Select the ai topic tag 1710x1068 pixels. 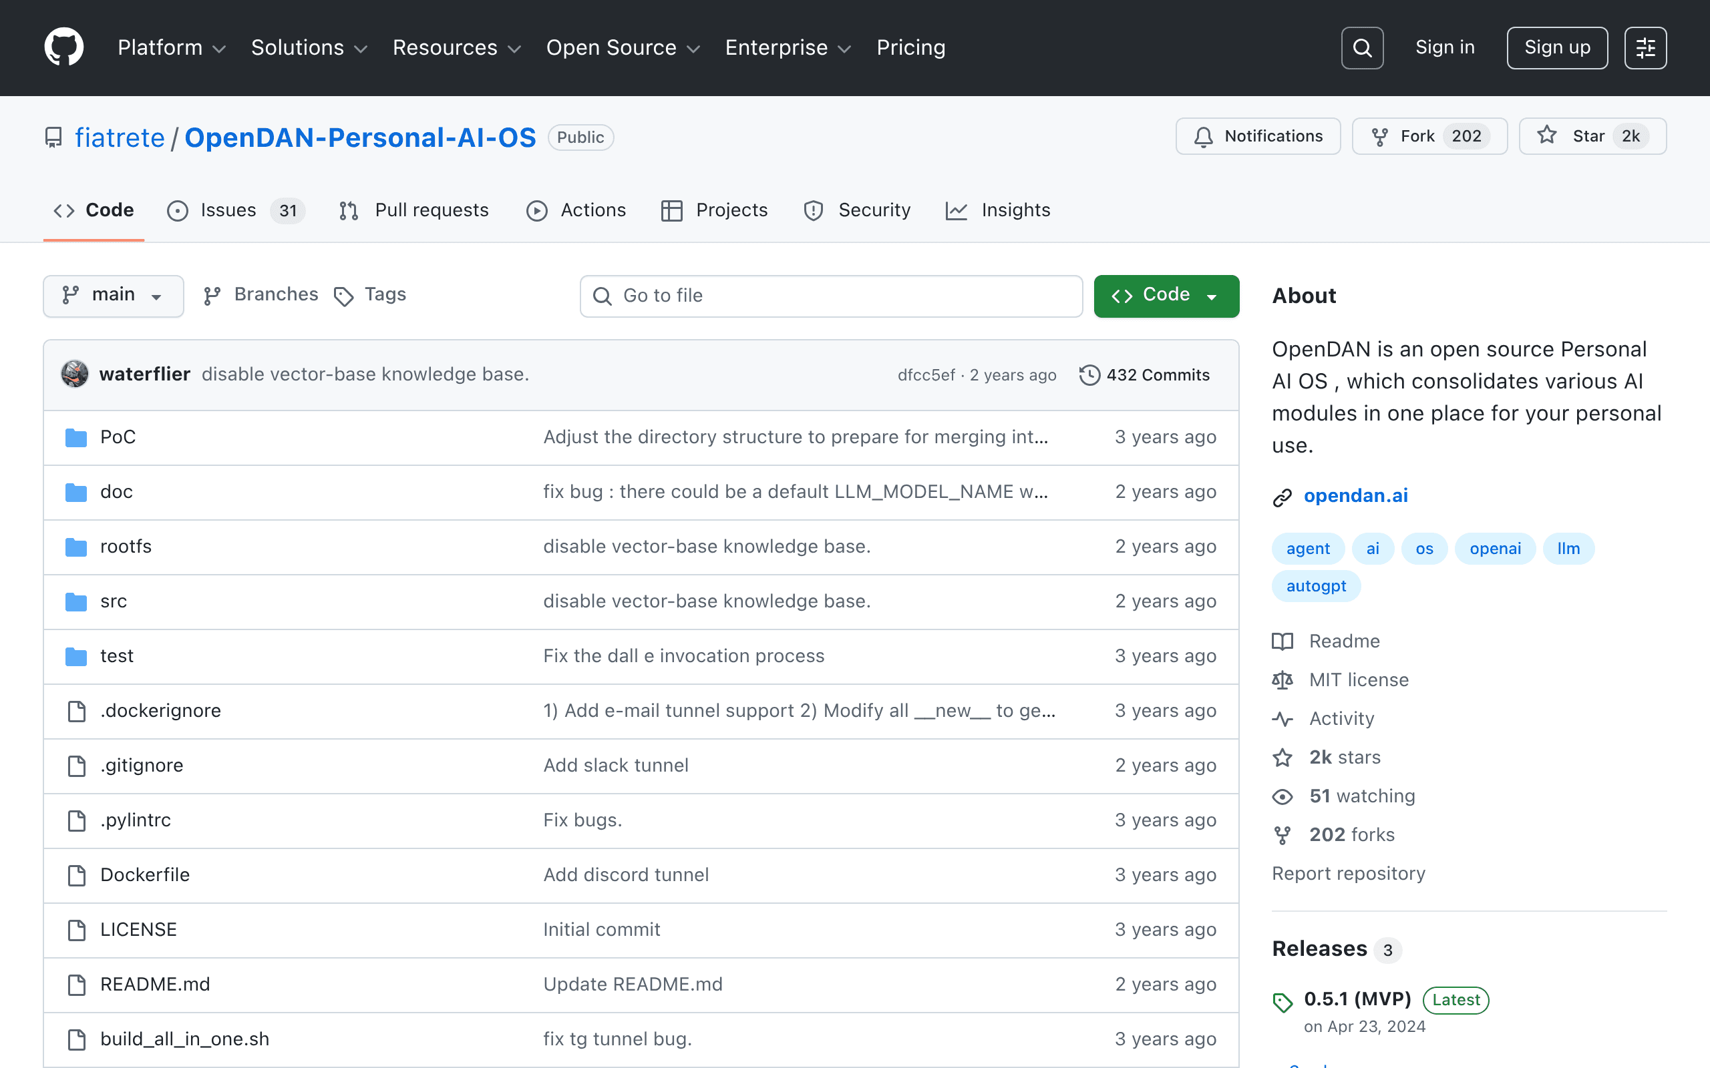(1372, 549)
